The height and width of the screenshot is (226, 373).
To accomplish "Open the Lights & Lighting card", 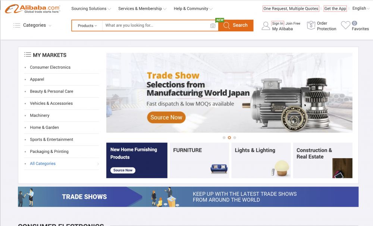I will pos(261,160).
